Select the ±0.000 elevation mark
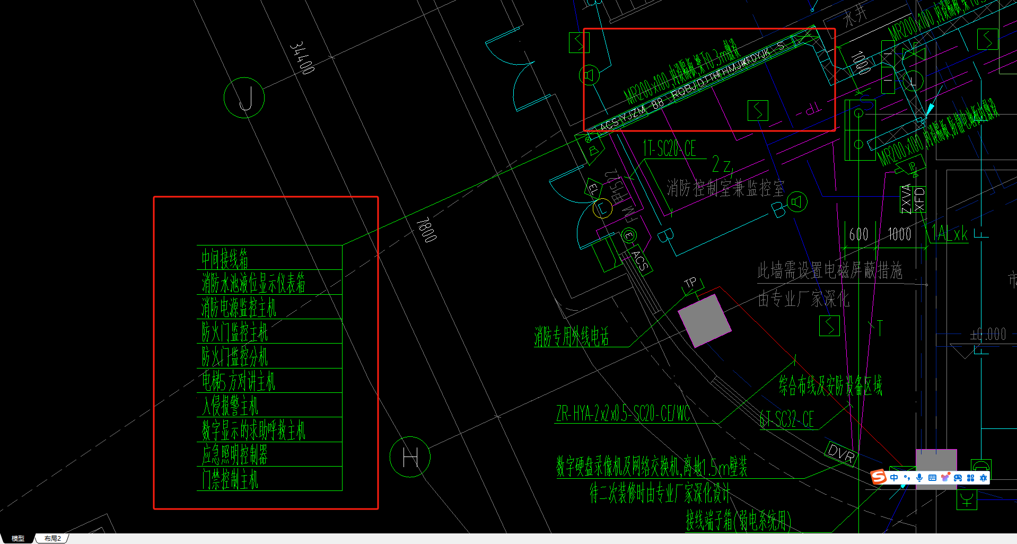The image size is (1017, 544). pyautogui.click(x=988, y=334)
